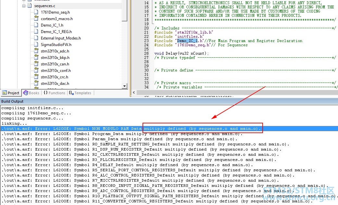Click key-marked icon of stm32f10x_crc.h
Screen dimensions: 338x205
[36, 76]
